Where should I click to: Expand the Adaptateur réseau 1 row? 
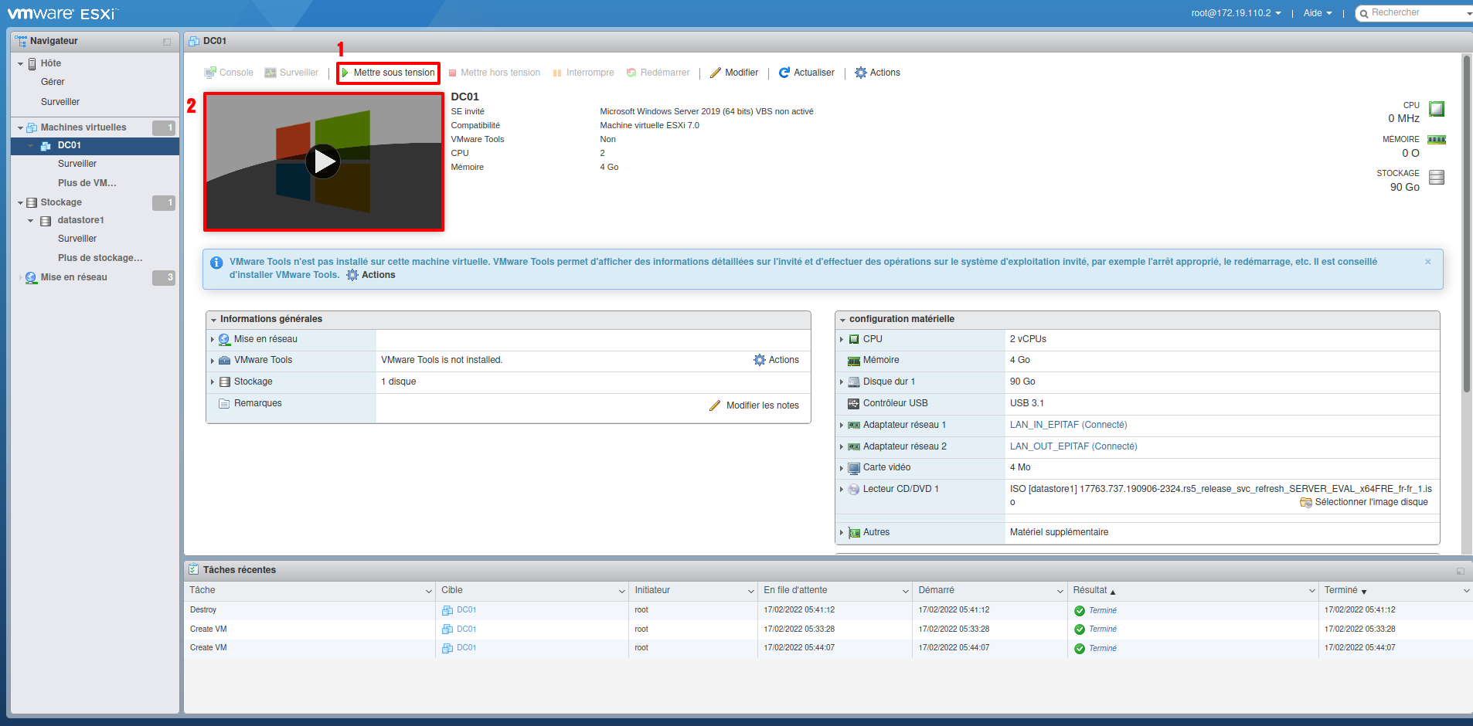[x=842, y=426]
